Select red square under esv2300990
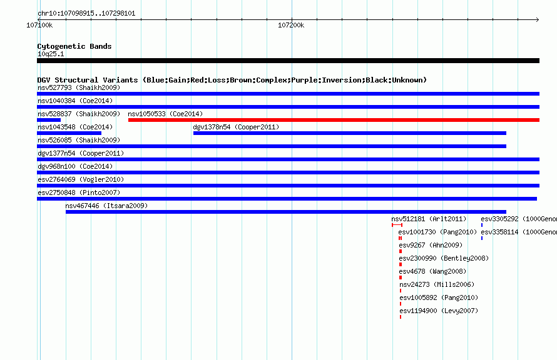557x360 pixels. (x=401, y=264)
